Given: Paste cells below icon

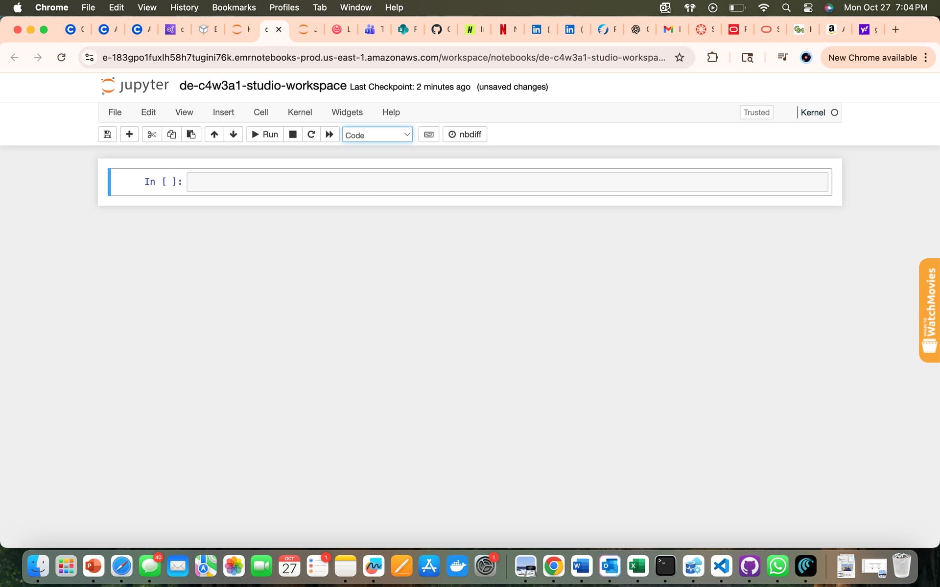Looking at the screenshot, I should point(191,134).
